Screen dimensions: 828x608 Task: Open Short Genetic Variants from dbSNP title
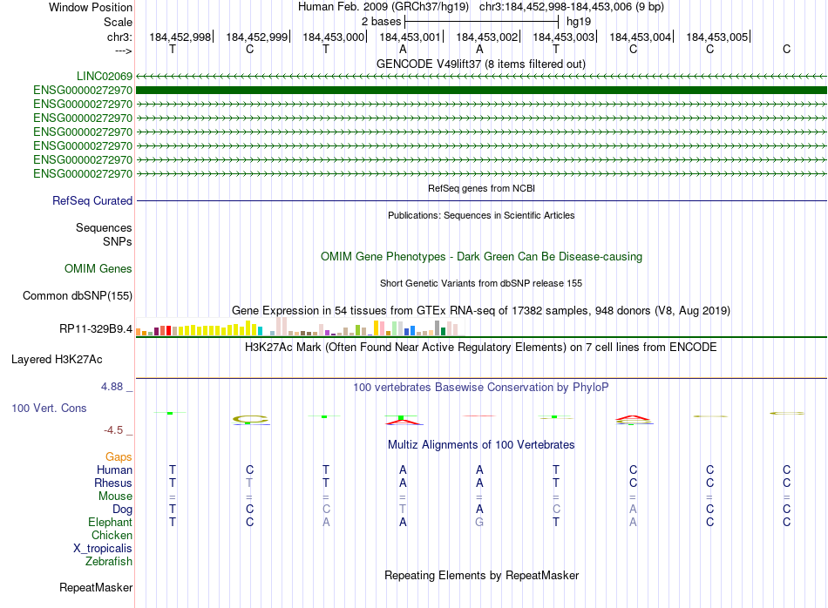pos(481,283)
